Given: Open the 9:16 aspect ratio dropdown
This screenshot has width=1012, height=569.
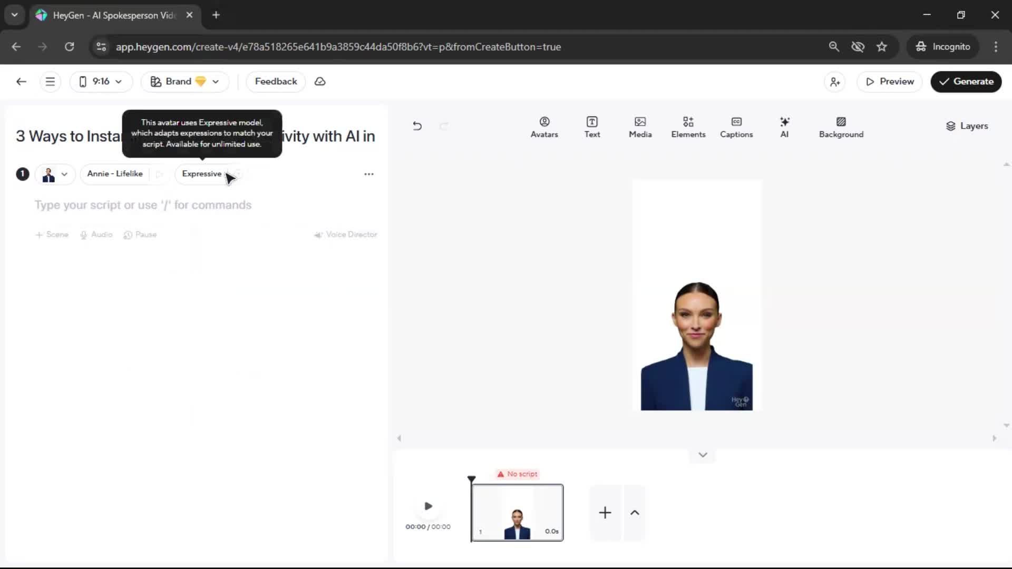Looking at the screenshot, I should (x=101, y=82).
